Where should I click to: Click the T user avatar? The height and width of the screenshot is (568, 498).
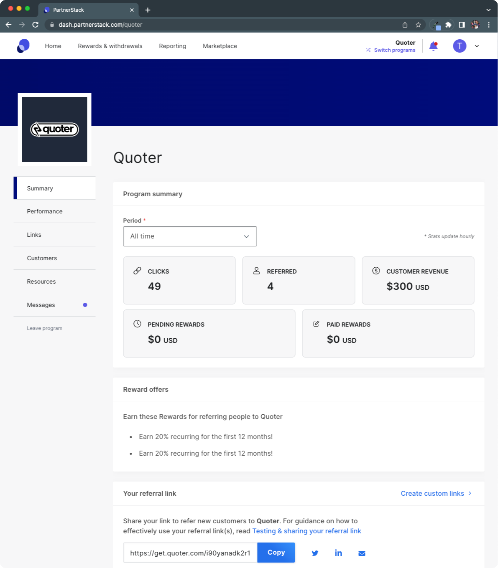click(460, 46)
